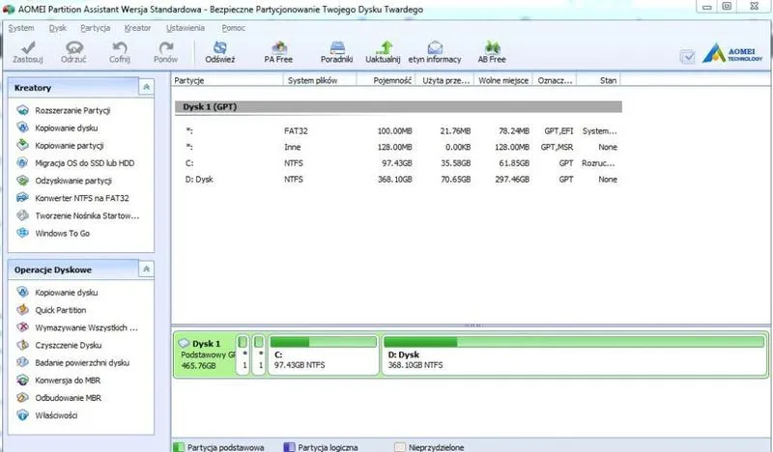Start the Rozszerzanie Partycji wizard
The height and width of the screenshot is (452, 773).
(72, 110)
